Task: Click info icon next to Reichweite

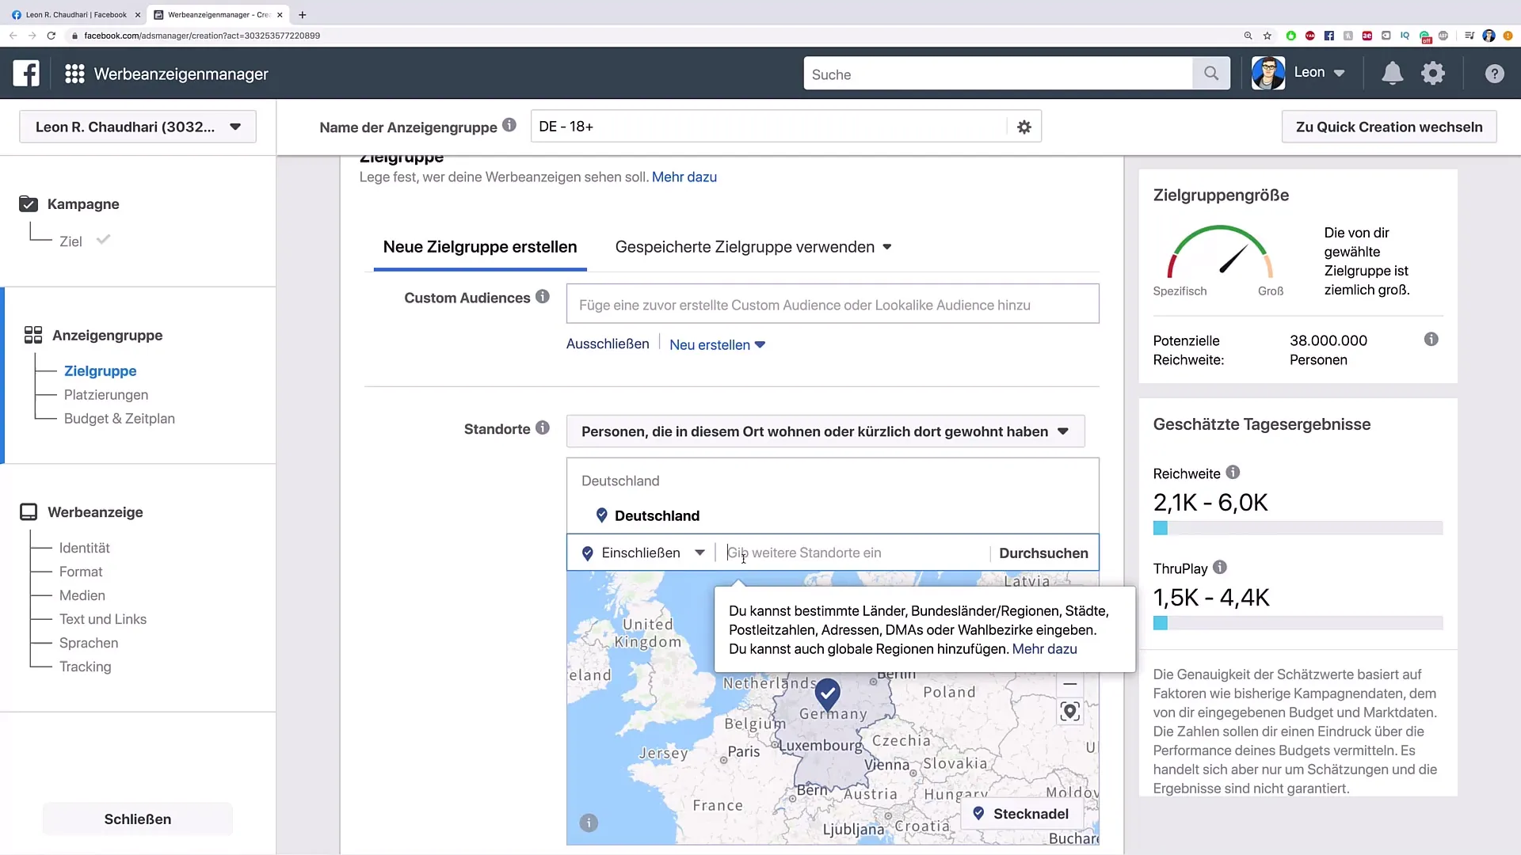Action: tap(1233, 472)
